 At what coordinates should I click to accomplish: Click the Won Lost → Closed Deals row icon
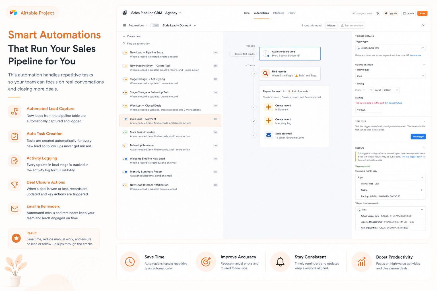(125, 106)
